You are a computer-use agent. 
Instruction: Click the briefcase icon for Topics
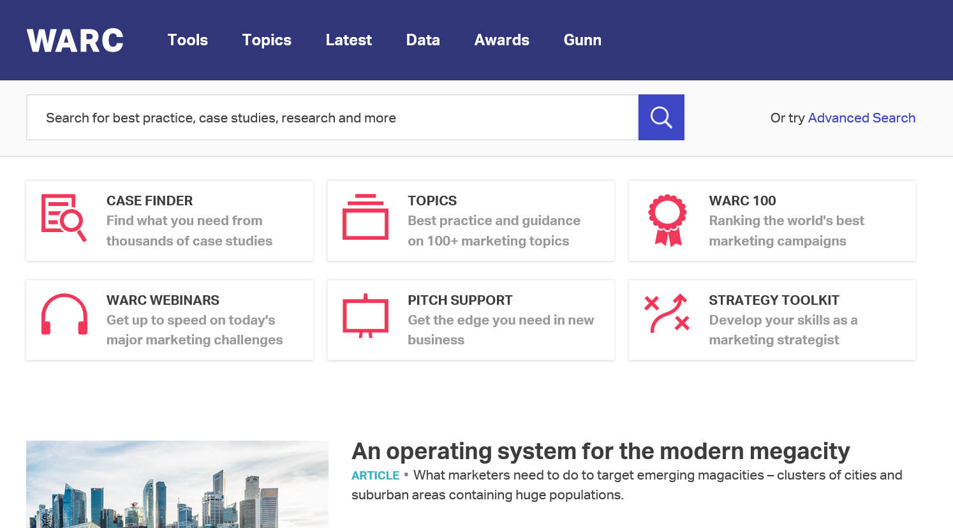(x=366, y=219)
